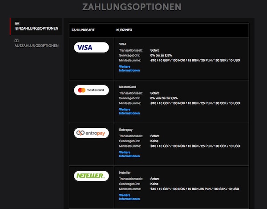267x209 pixels.
Task: Click the Entropay title text
Action: click(125, 130)
